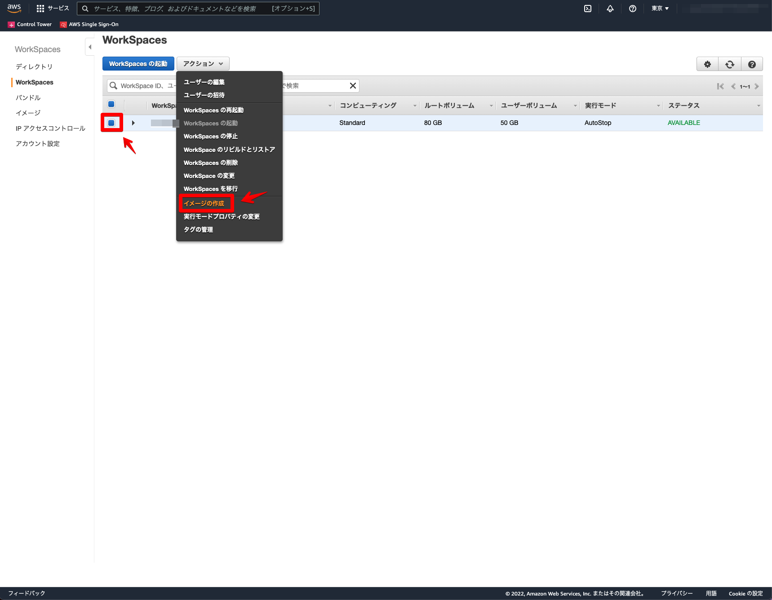Uncheck the selected WorkSpace row checkbox
Viewport: 772px width, 600px height.
tap(111, 122)
